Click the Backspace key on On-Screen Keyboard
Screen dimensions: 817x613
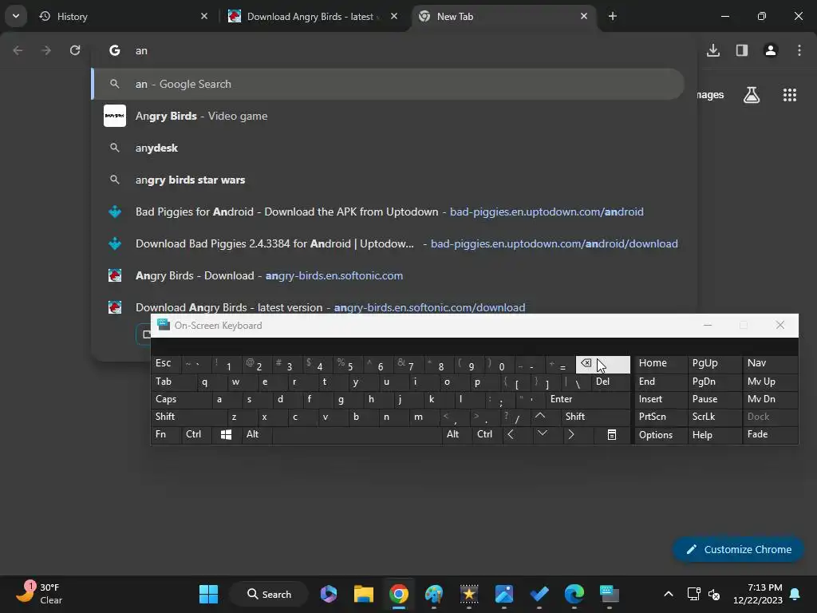tap(603, 364)
